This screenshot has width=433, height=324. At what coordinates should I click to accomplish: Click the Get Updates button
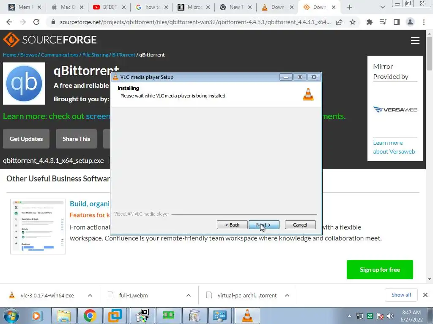(x=26, y=139)
